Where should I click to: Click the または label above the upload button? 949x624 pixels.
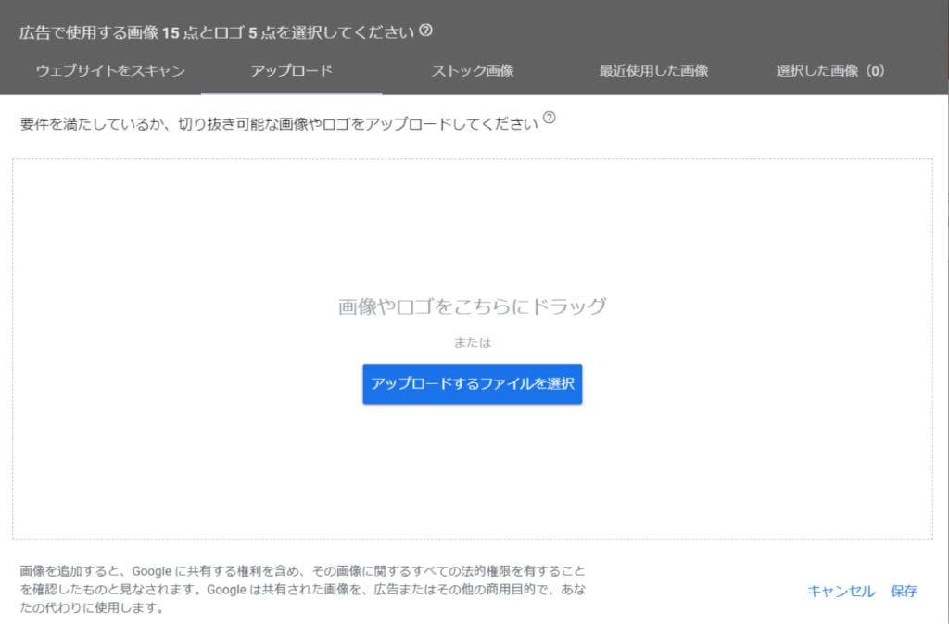[473, 343]
